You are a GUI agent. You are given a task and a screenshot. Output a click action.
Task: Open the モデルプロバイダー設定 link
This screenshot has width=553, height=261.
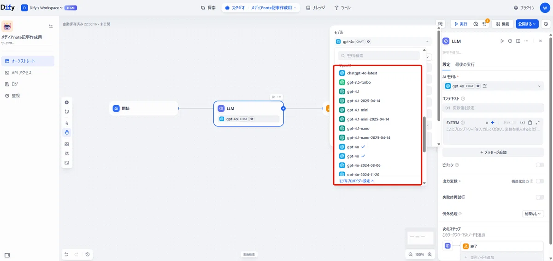(356, 181)
